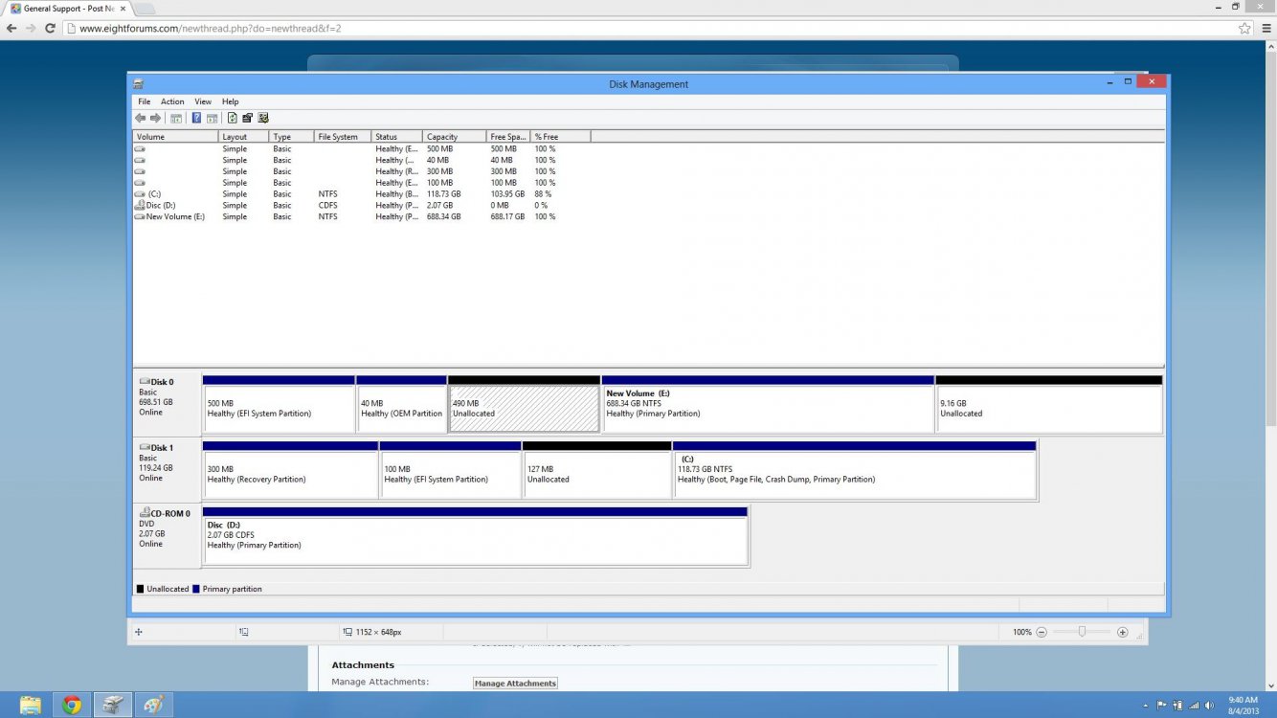Select the 300 MB Recovery Partition block
Screen dimensions: 1277x718
(x=290, y=470)
